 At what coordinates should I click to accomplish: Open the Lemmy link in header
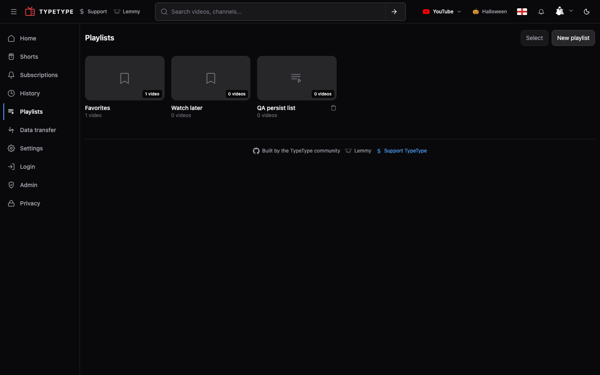click(127, 12)
